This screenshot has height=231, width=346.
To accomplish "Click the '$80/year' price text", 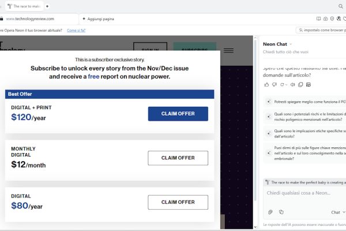I will (x=27, y=206).
